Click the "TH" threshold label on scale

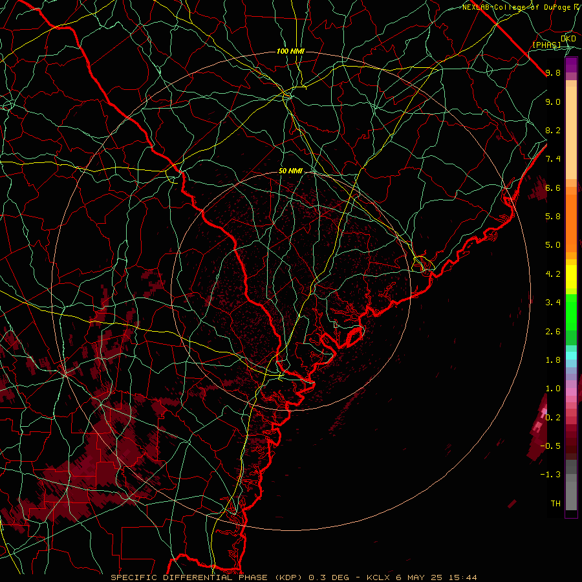555,504
